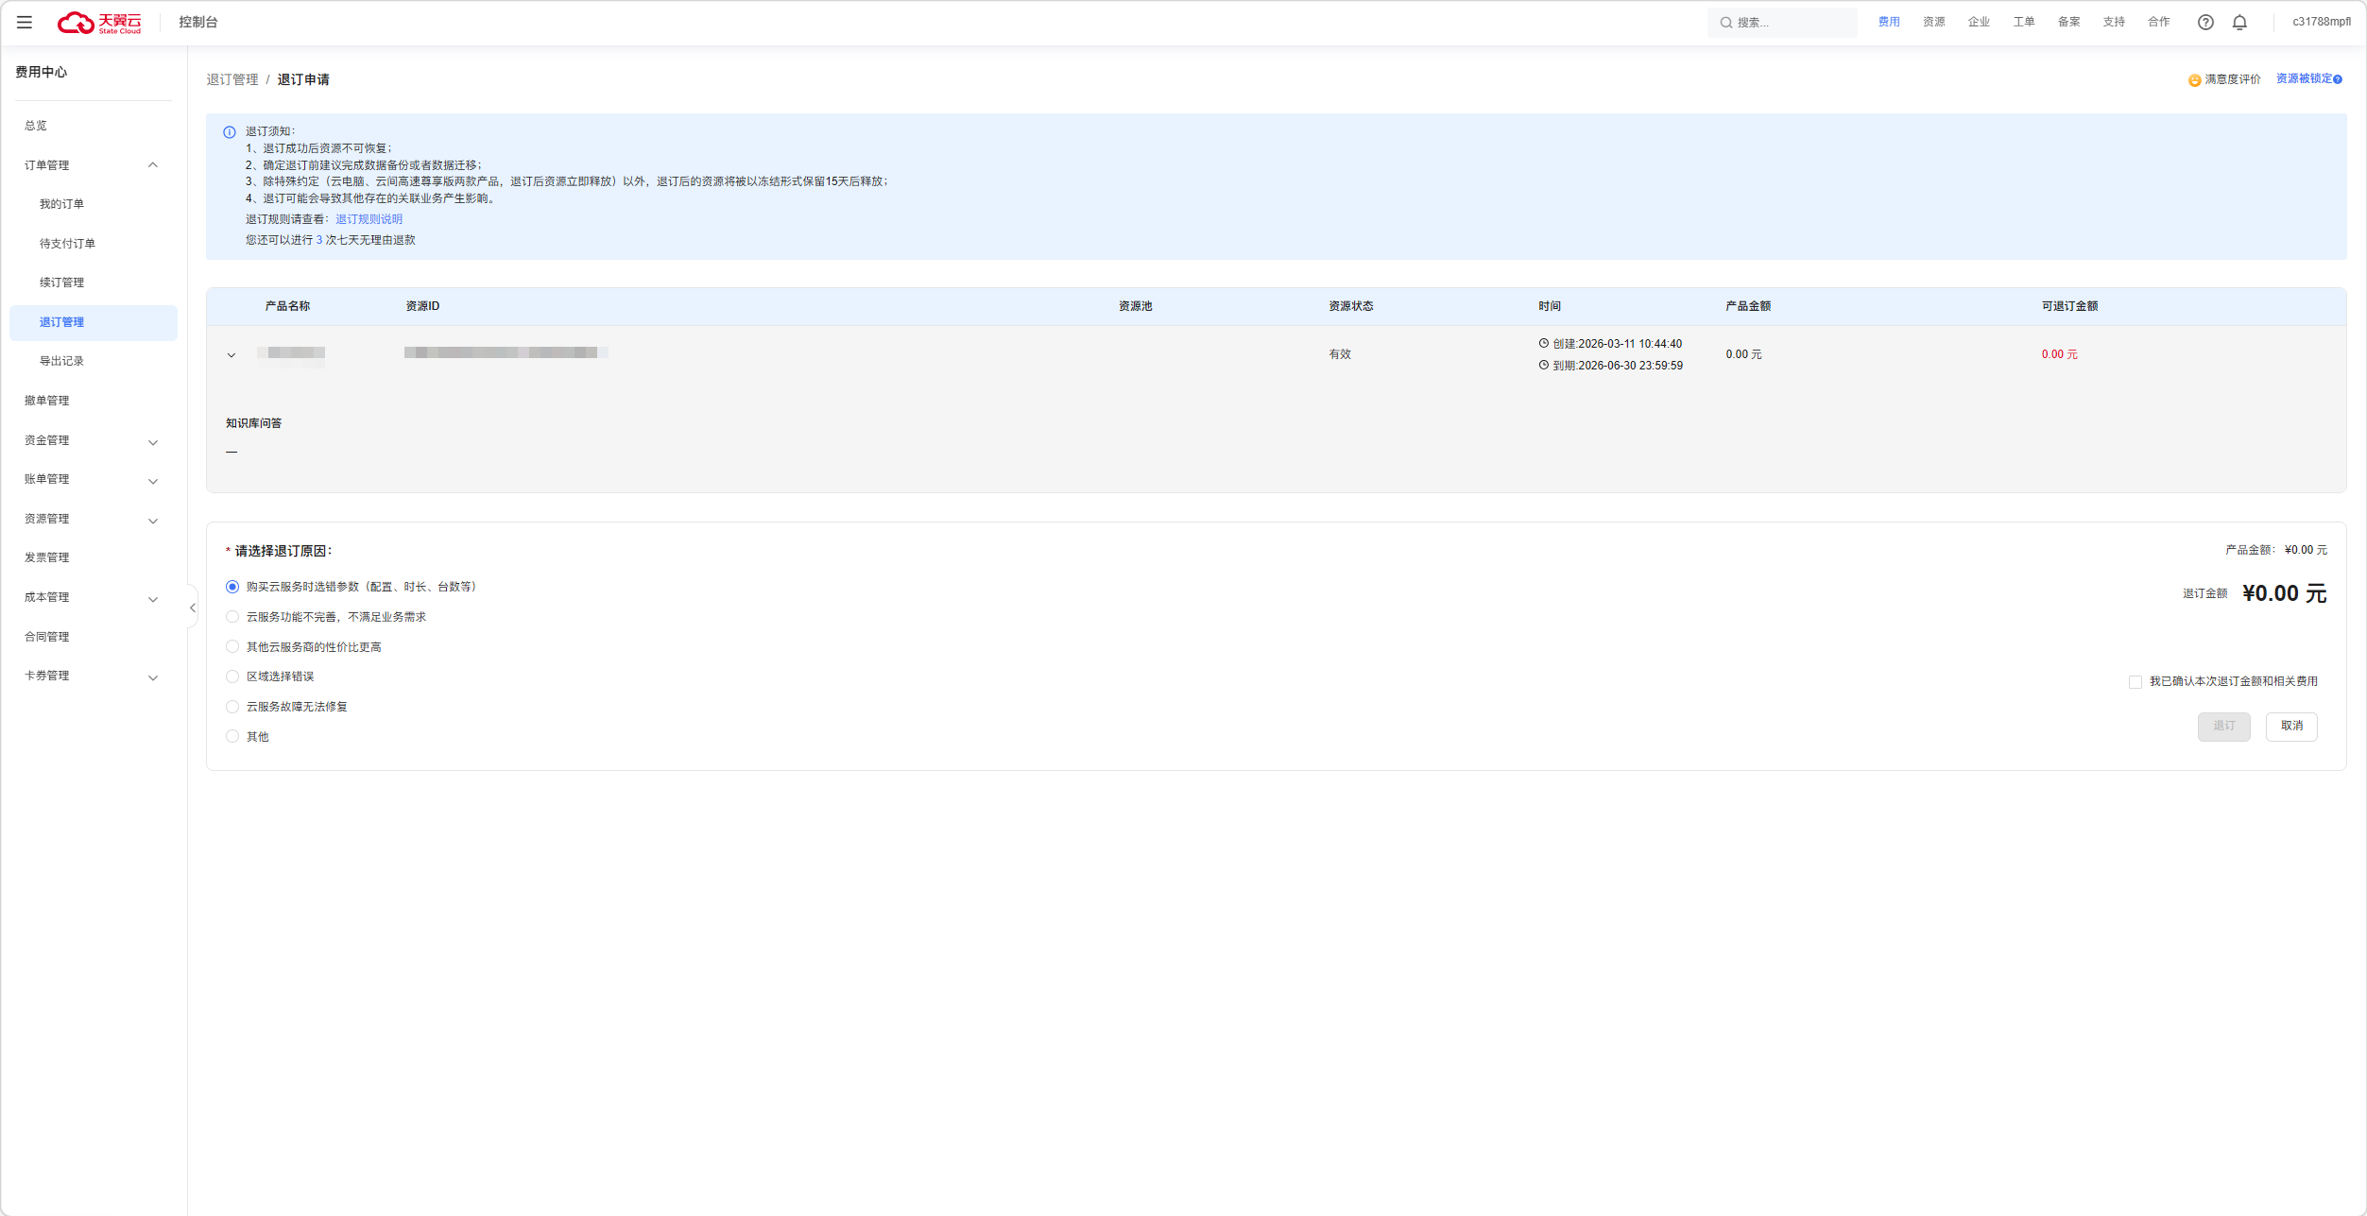Select the 区域选择错误 radio option

click(x=232, y=677)
